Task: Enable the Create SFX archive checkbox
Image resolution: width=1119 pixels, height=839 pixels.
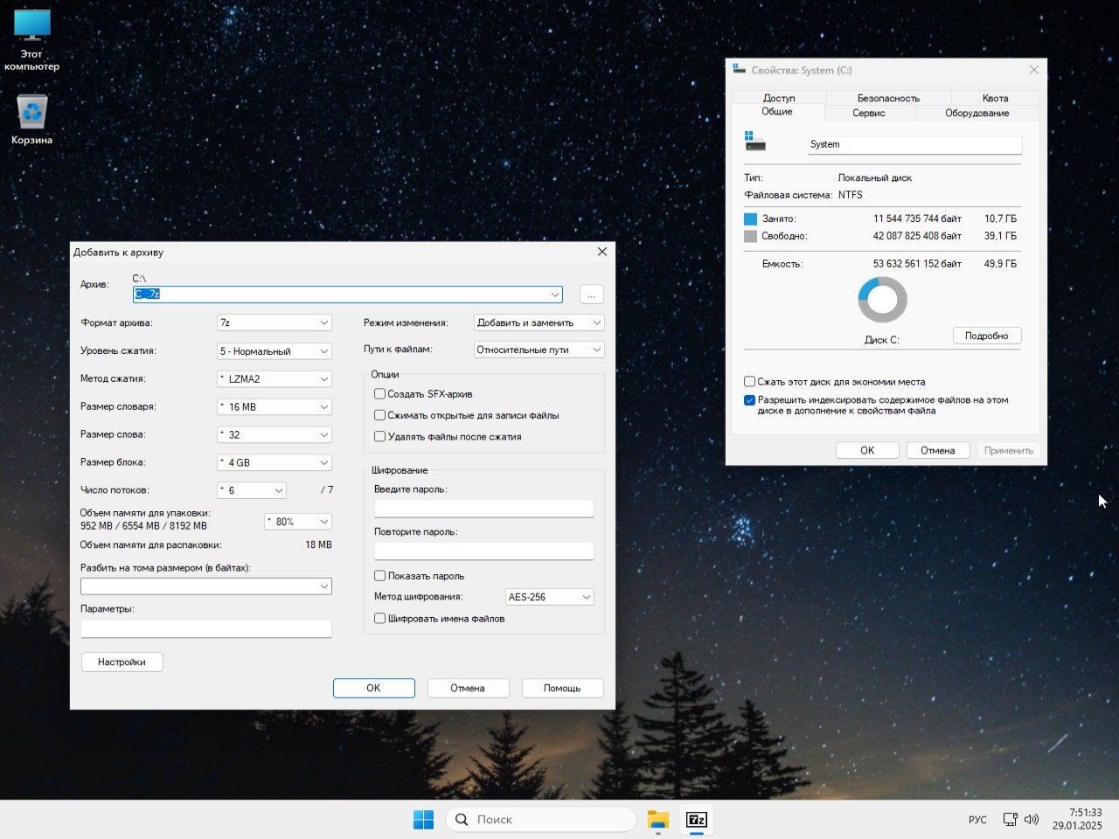Action: (380, 394)
